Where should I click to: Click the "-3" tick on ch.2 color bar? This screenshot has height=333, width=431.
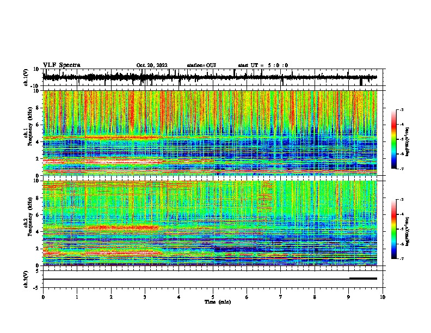(401, 200)
